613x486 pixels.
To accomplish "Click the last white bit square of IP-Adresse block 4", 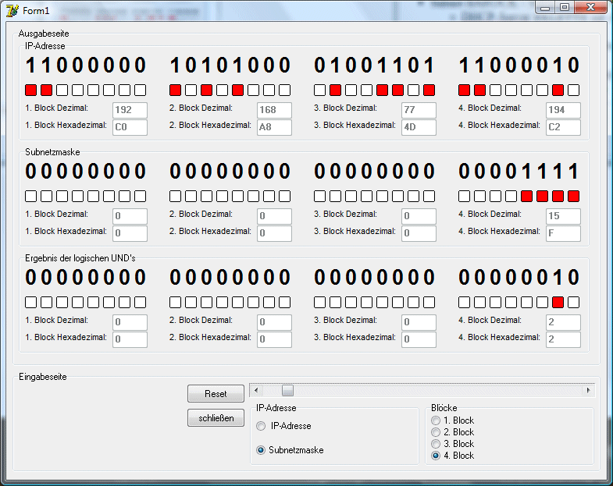I will pyautogui.click(x=573, y=90).
